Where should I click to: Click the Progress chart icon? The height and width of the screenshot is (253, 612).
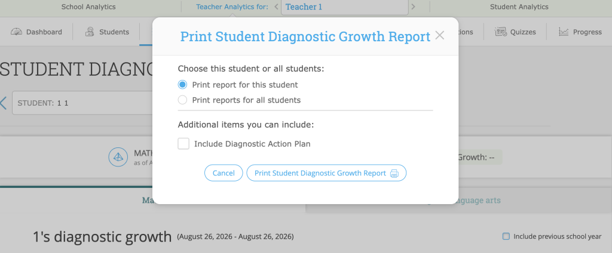pos(563,32)
